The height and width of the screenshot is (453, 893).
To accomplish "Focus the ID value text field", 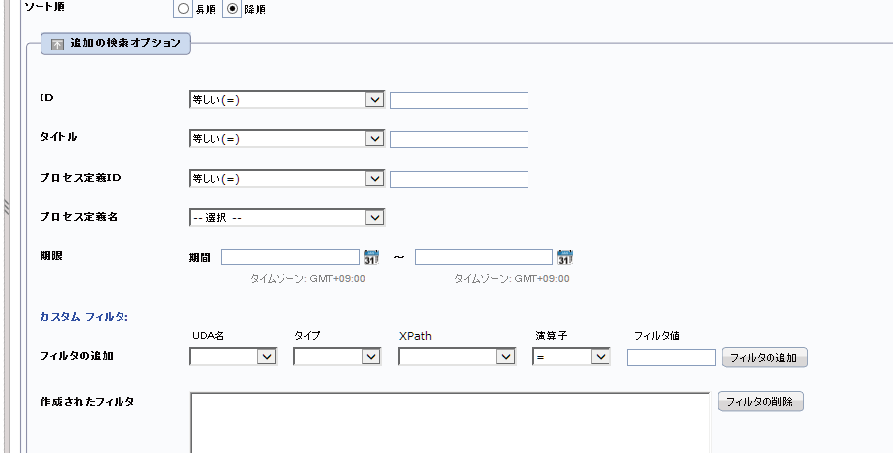I will (459, 100).
